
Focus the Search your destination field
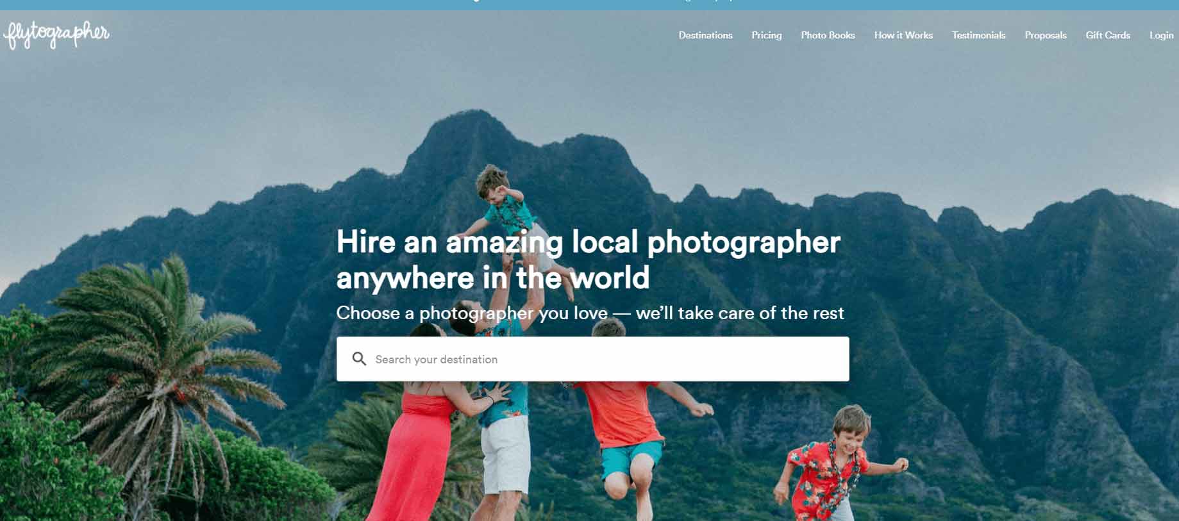(x=593, y=359)
